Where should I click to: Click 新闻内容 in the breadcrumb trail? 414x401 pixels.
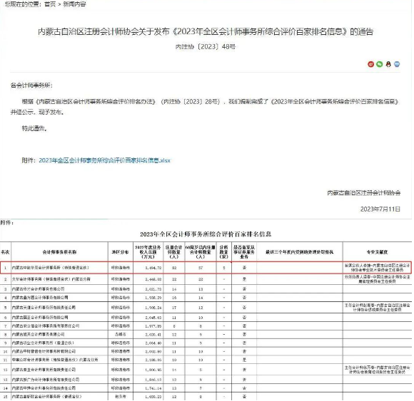[x=74, y=4]
